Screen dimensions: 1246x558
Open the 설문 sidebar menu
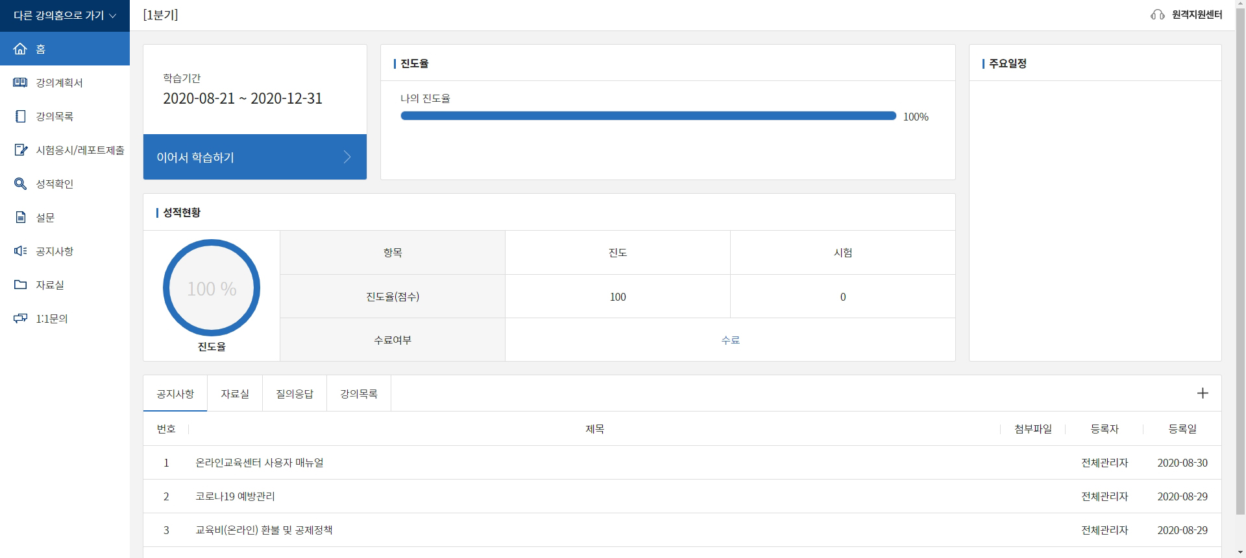tap(65, 217)
